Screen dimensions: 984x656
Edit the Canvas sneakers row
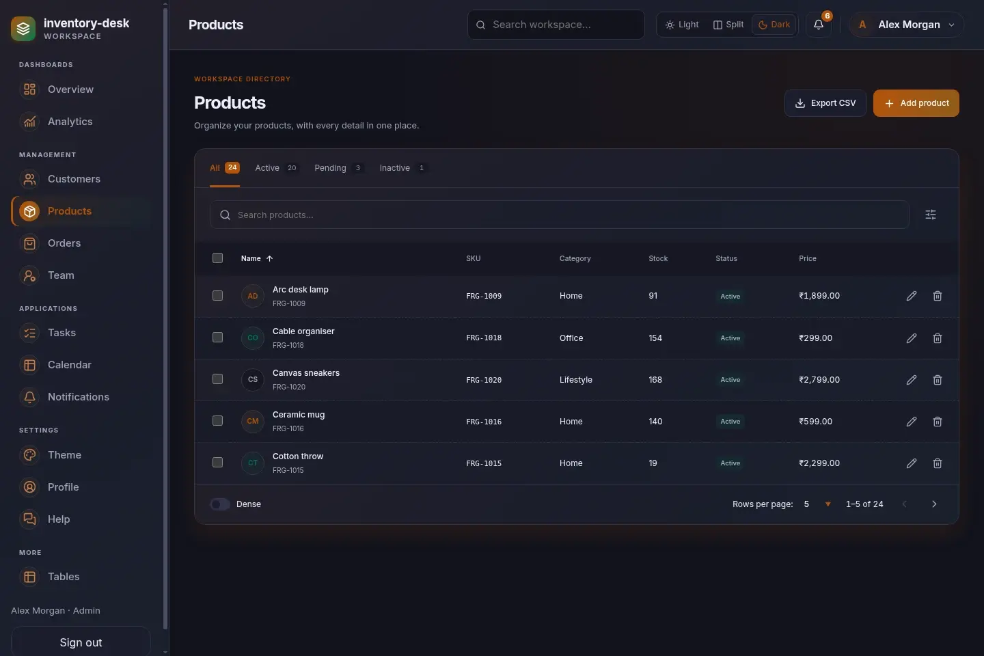tap(912, 380)
